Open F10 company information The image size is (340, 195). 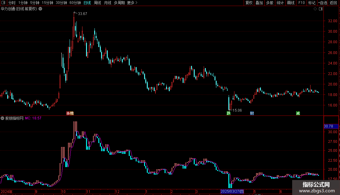point(301,3)
